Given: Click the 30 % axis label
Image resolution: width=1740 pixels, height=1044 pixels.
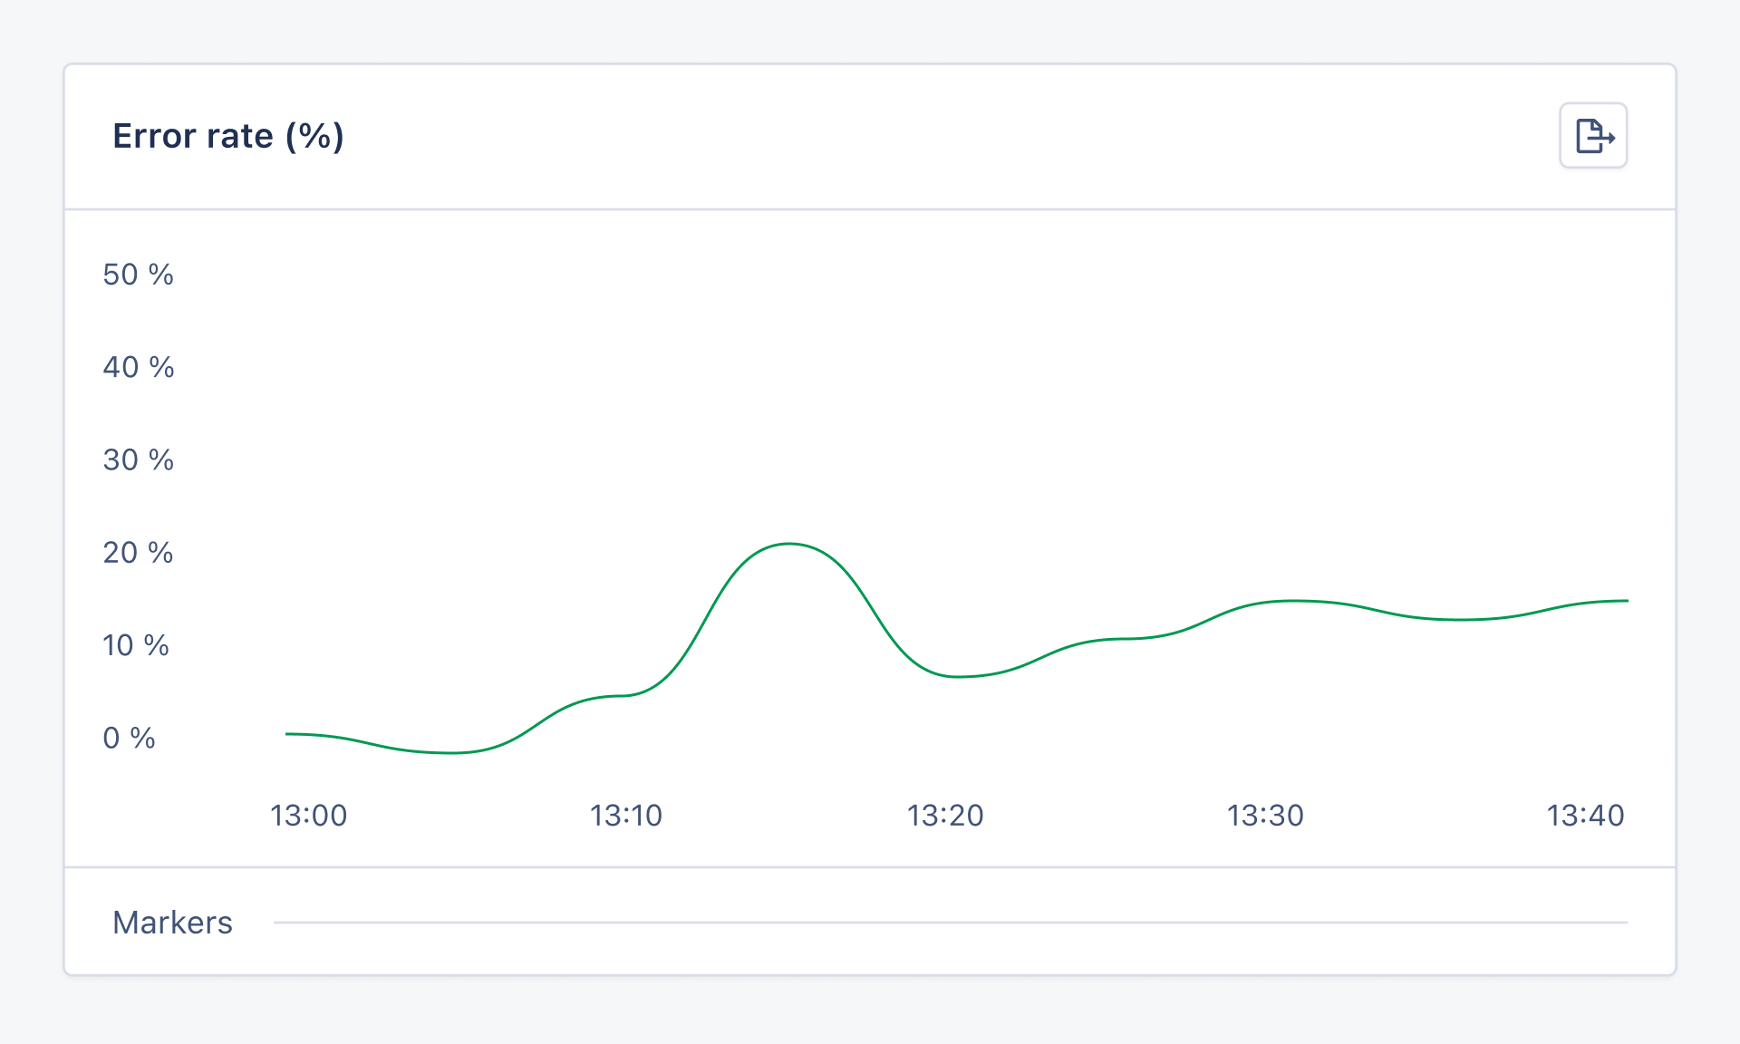Looking at the screenshot, I should click(x=138, y=459).
